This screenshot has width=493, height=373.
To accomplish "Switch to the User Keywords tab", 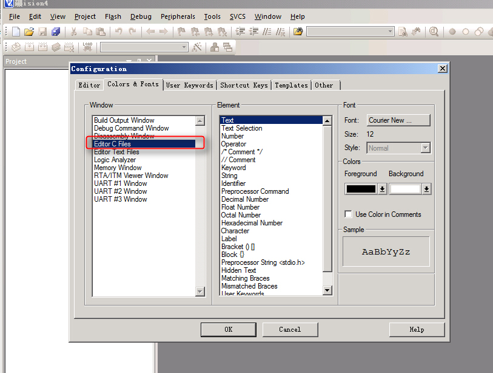I will click(x=189, y=85).
